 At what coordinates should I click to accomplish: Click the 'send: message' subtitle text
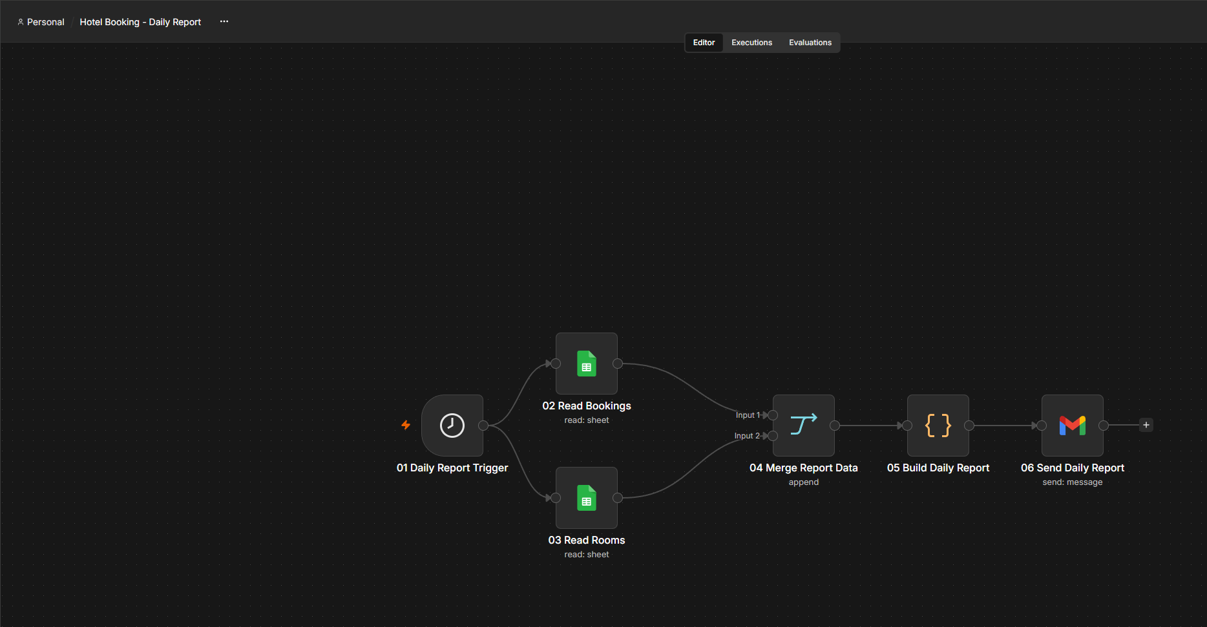[1073, 482]
